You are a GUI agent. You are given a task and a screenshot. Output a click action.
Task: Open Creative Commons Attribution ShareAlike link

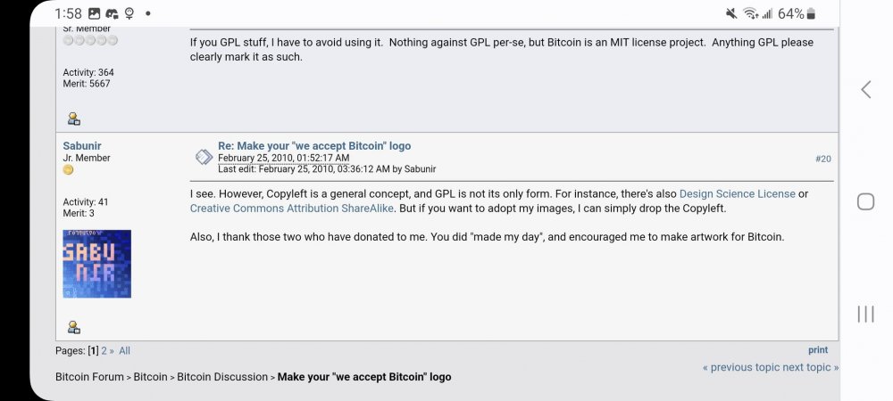(292, 209)
